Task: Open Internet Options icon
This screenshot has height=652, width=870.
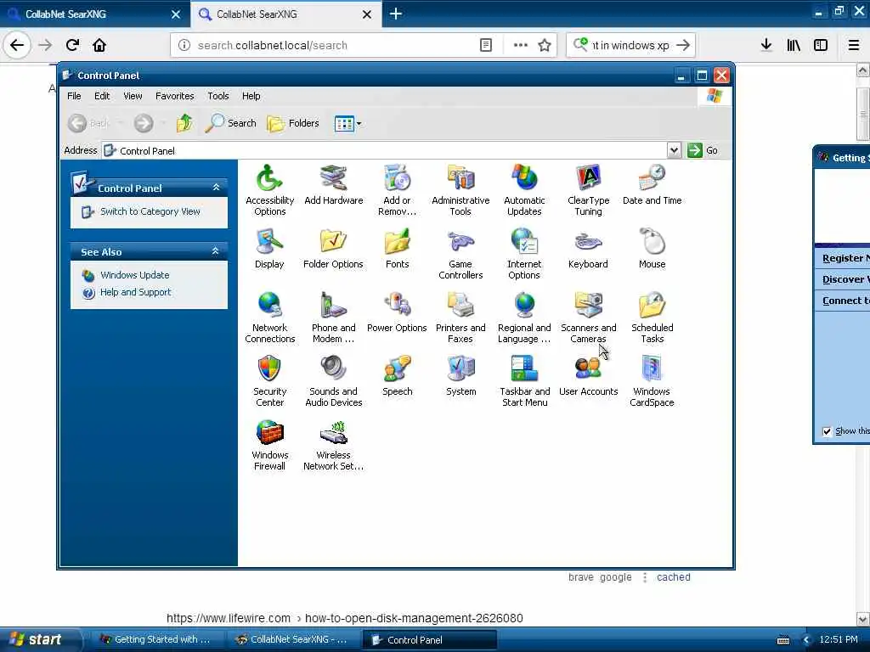Action: tap(524, 254)
